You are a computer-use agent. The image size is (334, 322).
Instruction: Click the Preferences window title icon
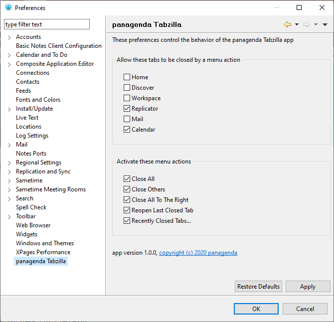pos(8,7)
